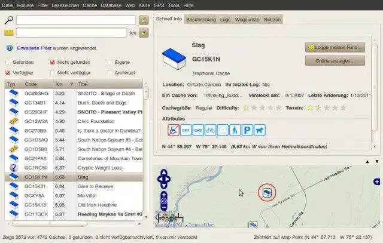383x243 pixels.
Task: Click the hiker person attribute icon
Action: (x=235, y=130)
